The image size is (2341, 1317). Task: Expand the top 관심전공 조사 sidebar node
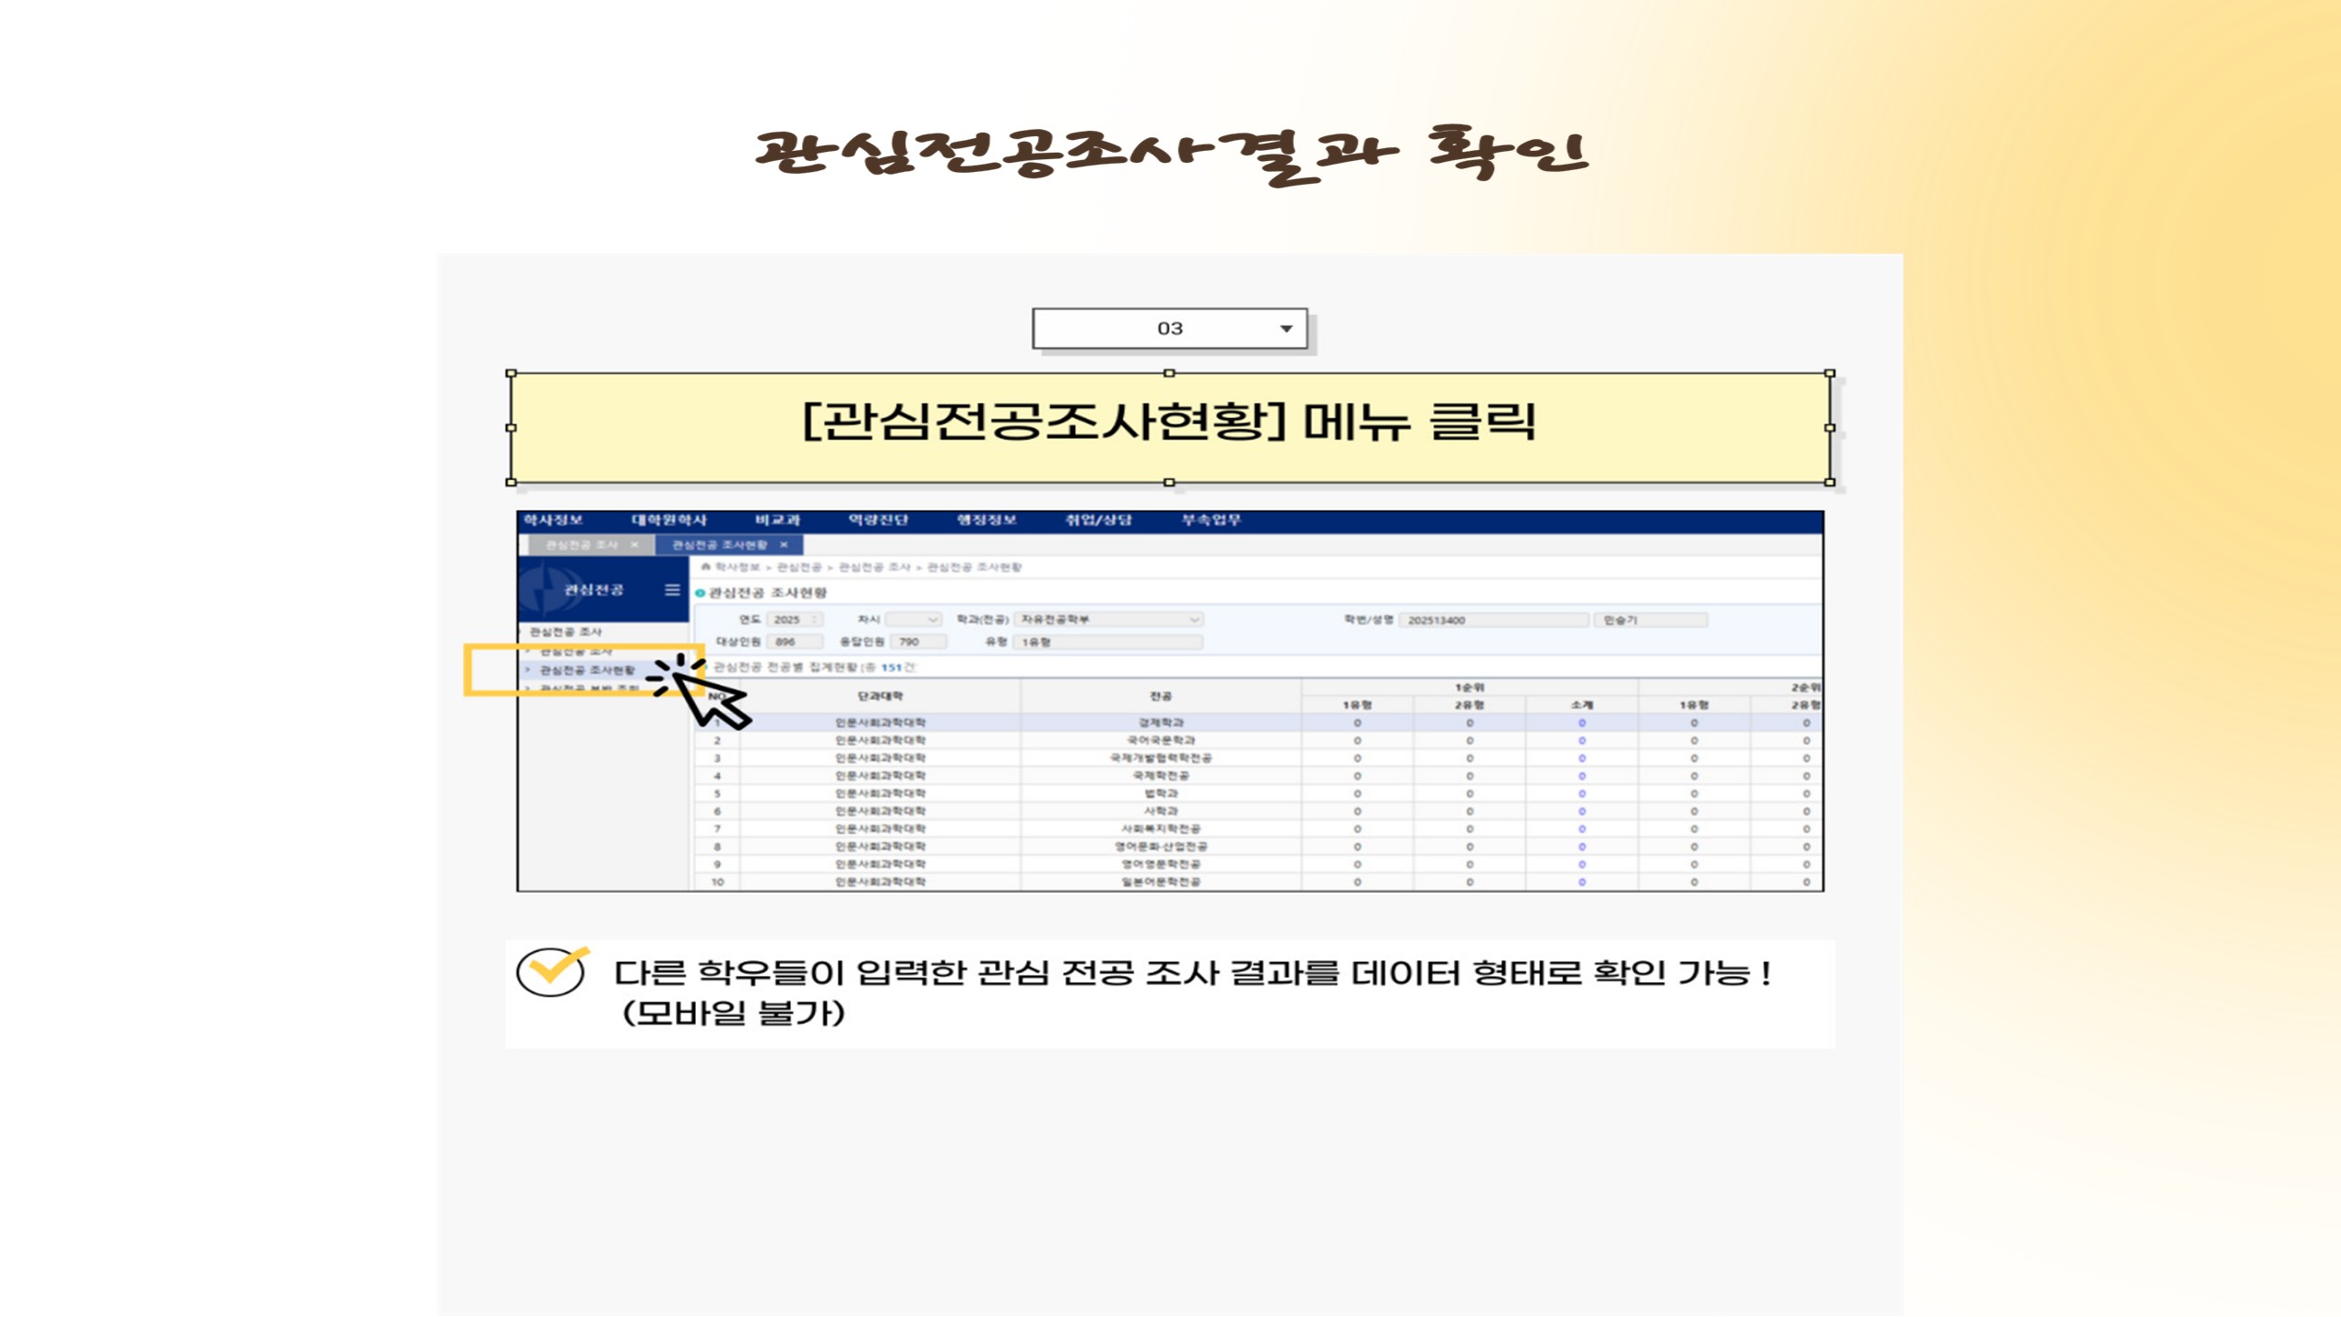pos(565,632)
